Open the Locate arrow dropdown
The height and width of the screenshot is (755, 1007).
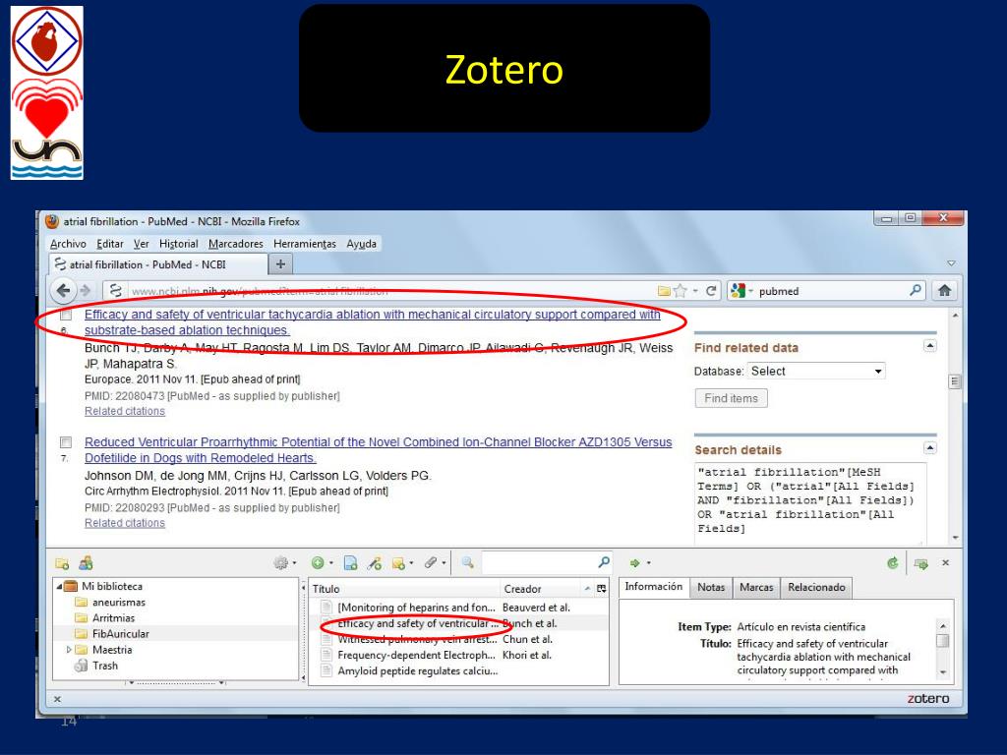[x=649, y=563]
